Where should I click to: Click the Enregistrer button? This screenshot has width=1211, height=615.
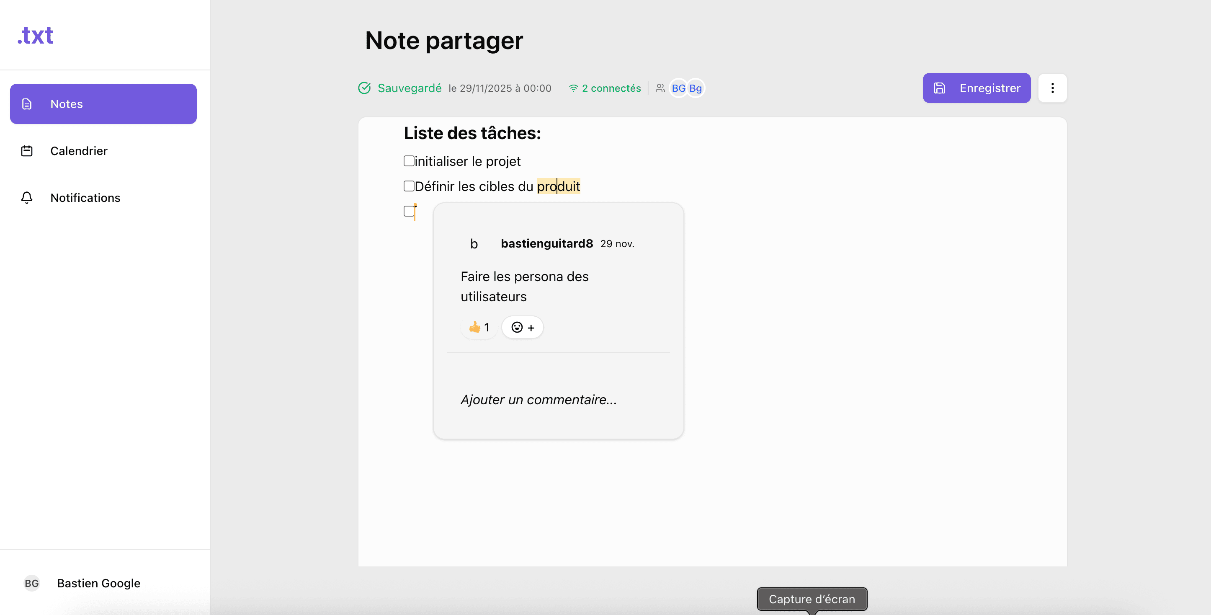(x=977, y=88)
